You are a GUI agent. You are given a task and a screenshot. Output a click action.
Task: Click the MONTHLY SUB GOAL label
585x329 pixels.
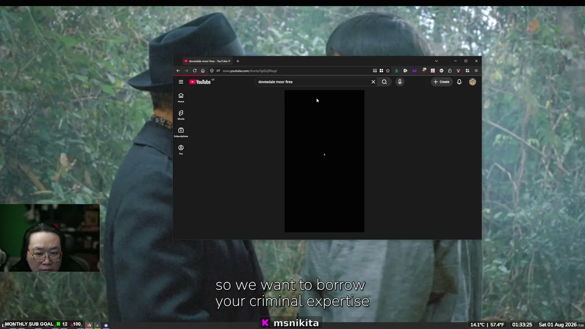(29, 324)
